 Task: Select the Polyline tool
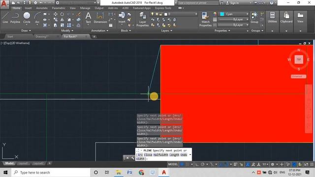[x=15, y=18]
